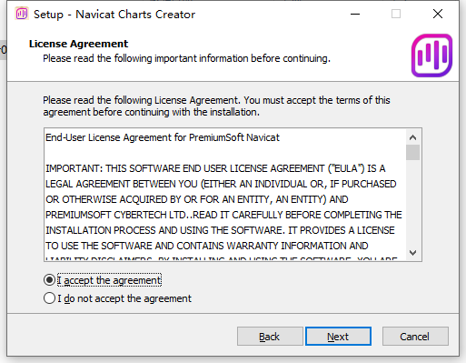The image size is (466, 363).
Task: Click the large Navicat Charts Creator logo
Action: click(431, 55)
